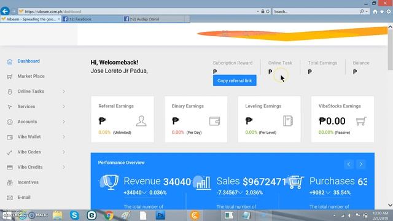
Task: Click the Market Place cart icon
Action: point(10,77)
